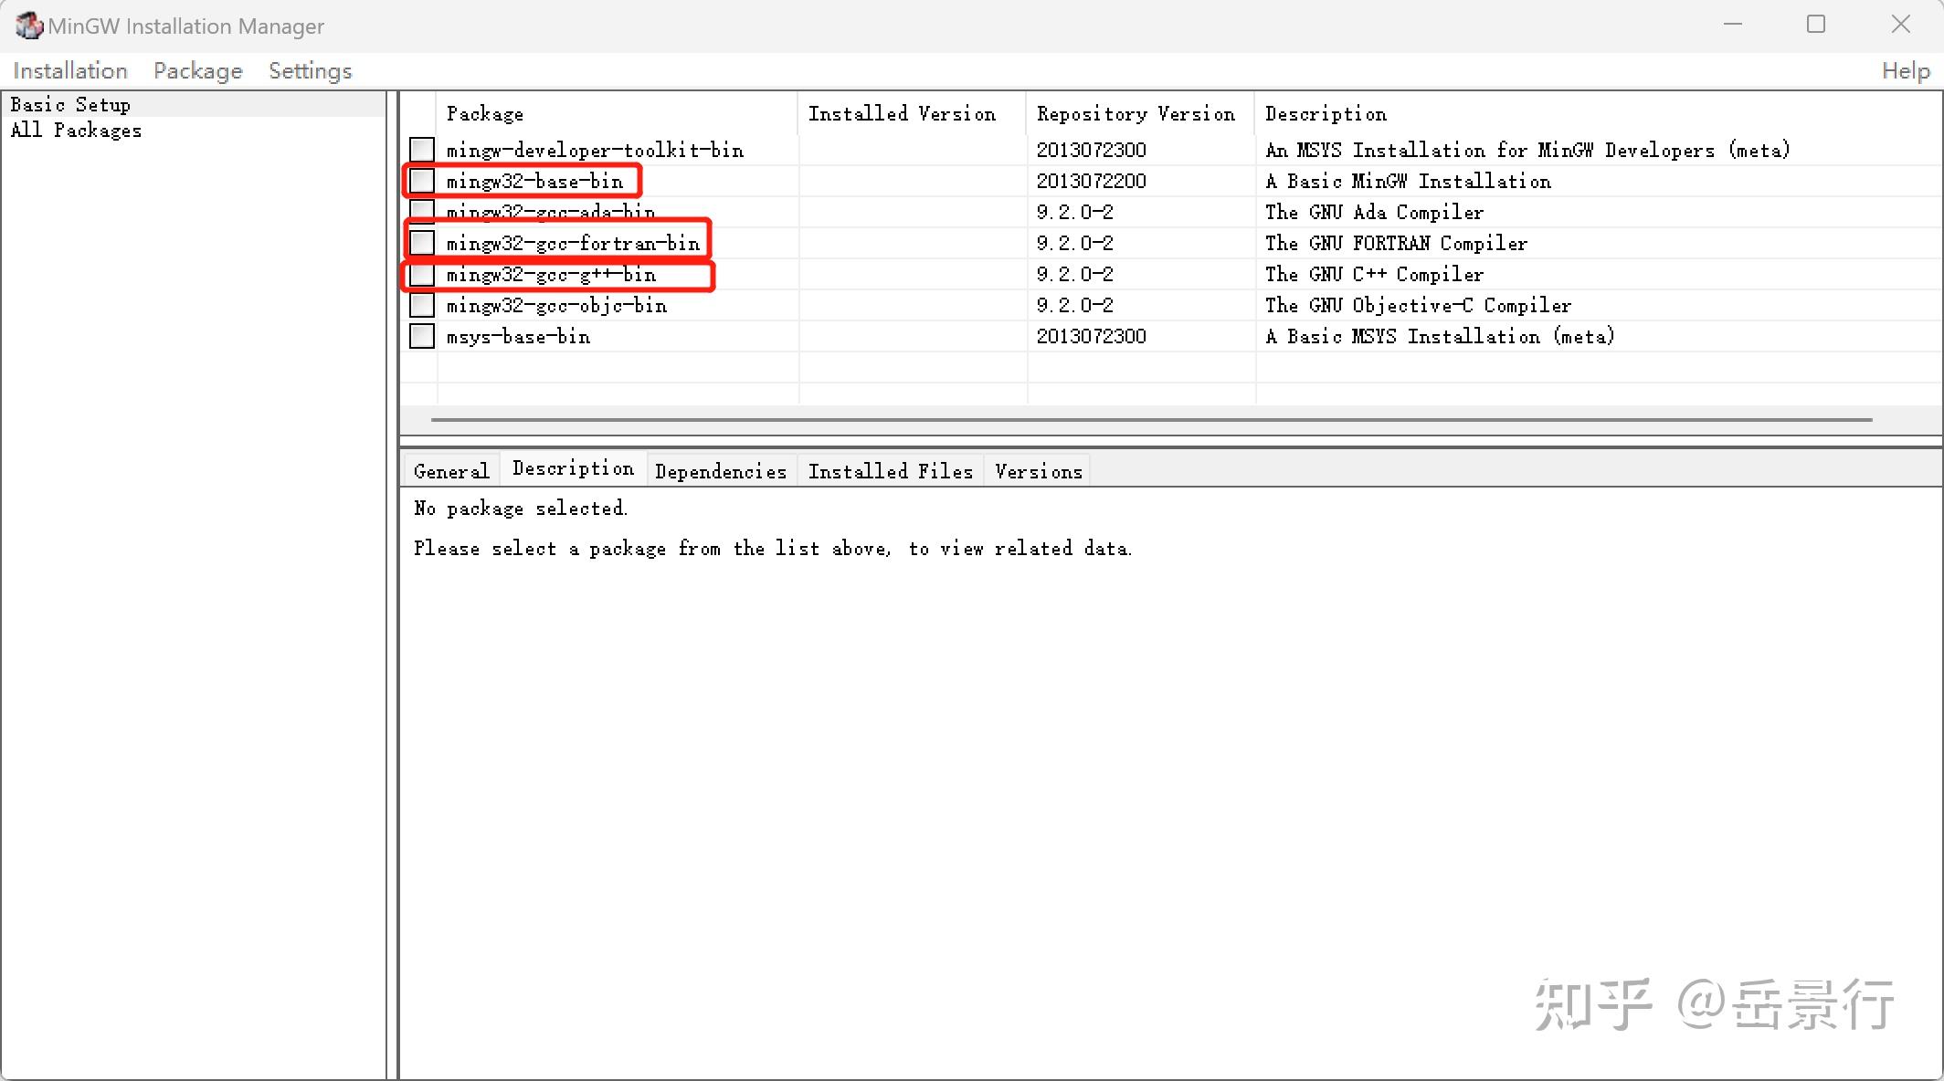Open the Installation menu
The image size is (1944, 1081).
(x=70, y=71)
